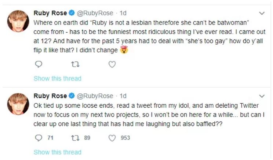Reply to the Batwoman lesbian tweet
The height and width of the screenshot is (160, 273).
click(x=39, y=65)
